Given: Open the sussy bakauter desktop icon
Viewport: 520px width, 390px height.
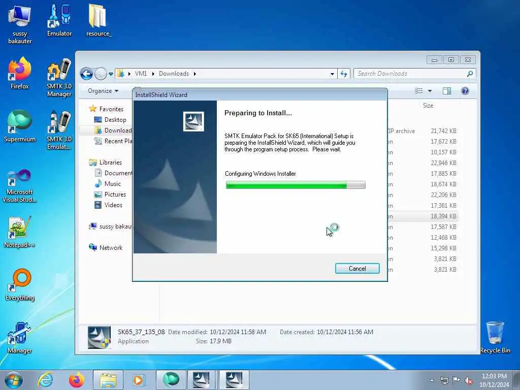Looking at the screenshot, I should 20,24.
